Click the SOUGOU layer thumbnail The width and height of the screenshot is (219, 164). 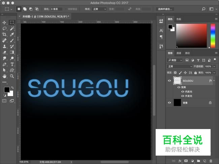(x=177, y=81)
